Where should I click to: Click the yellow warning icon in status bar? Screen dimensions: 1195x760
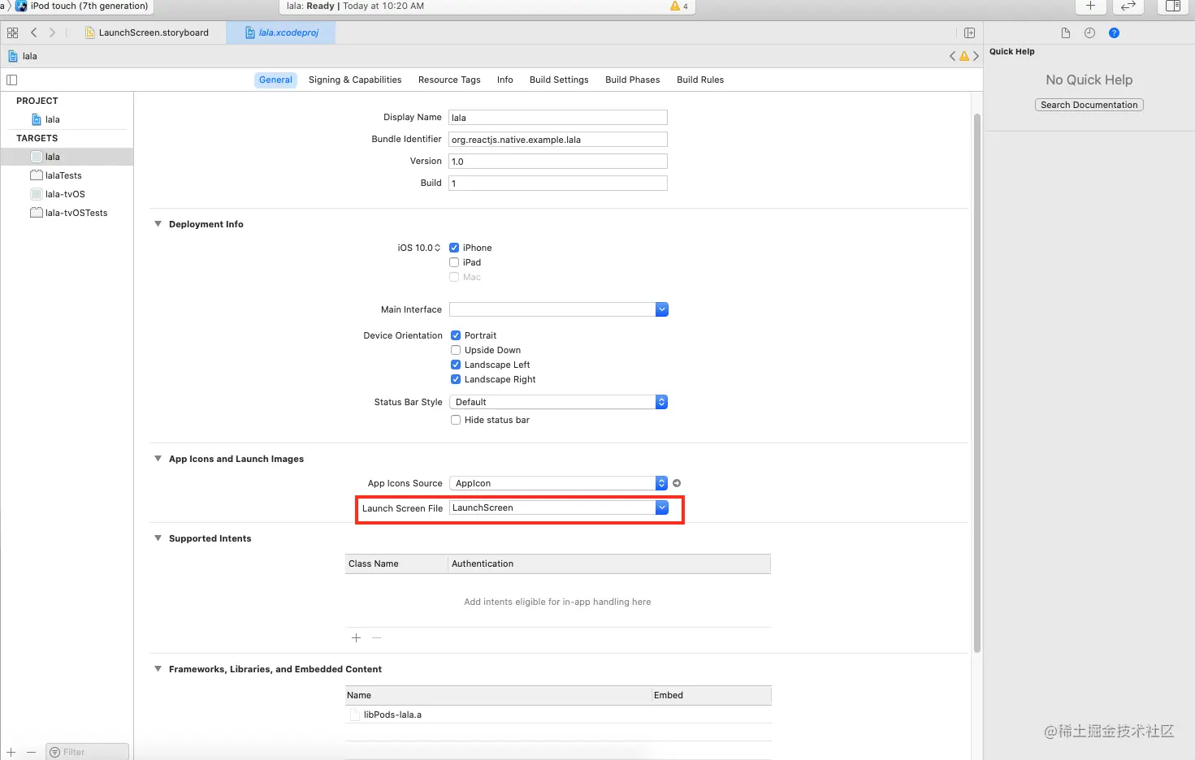675,6
